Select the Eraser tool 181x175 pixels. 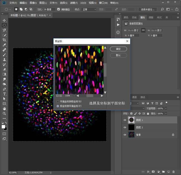4,69
